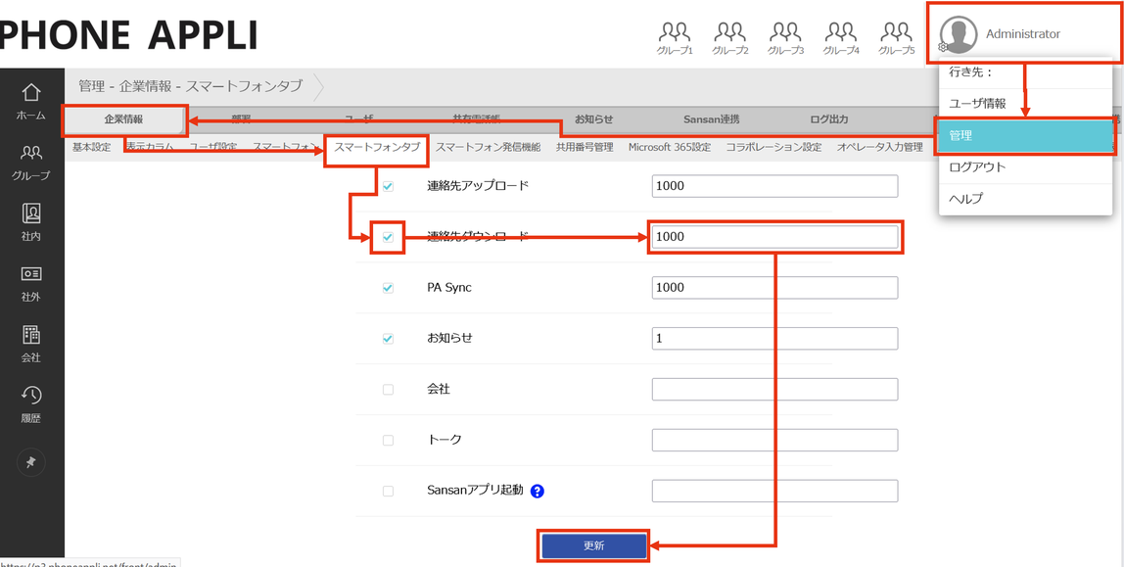Click the Sansanアプリ起動 value field
Screen dimensions: 1124x567
click(x=774, y=491)
